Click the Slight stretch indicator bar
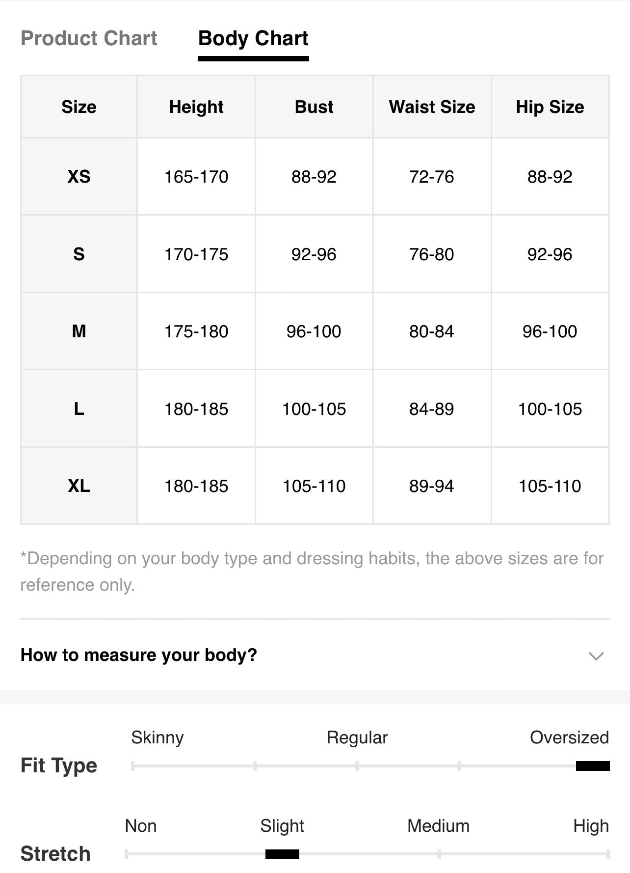630x873 pixels. (x=282, y=854)
